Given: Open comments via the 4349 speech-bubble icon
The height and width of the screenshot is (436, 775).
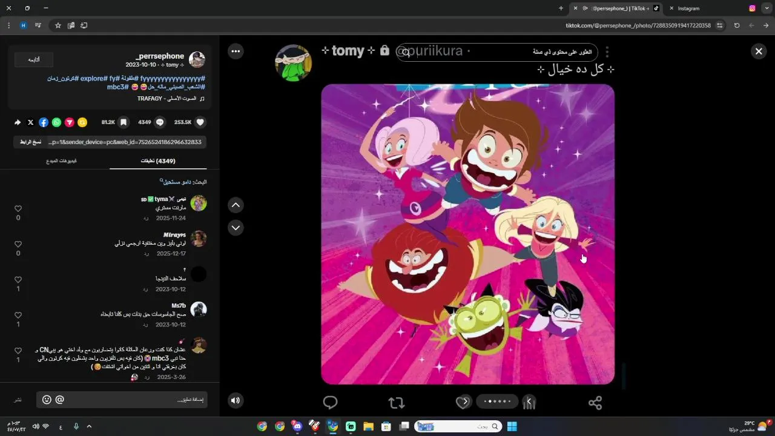Looking at the screenshot, I should 160,122.
